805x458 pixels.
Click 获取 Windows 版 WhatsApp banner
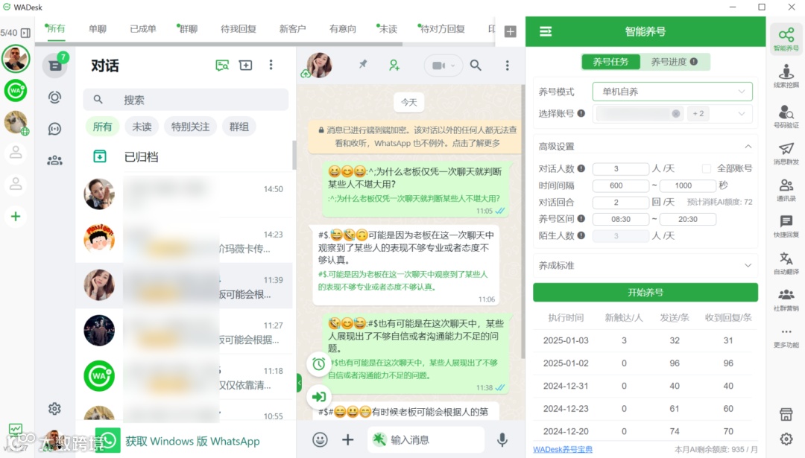click(192, 441)
